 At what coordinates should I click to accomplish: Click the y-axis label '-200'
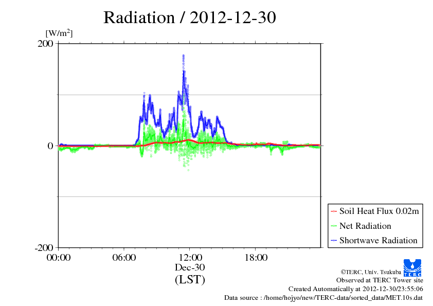pyautogui.click(x=44, y=248)
